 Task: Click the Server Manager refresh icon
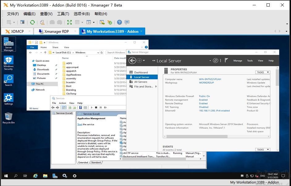click(216, 61)
